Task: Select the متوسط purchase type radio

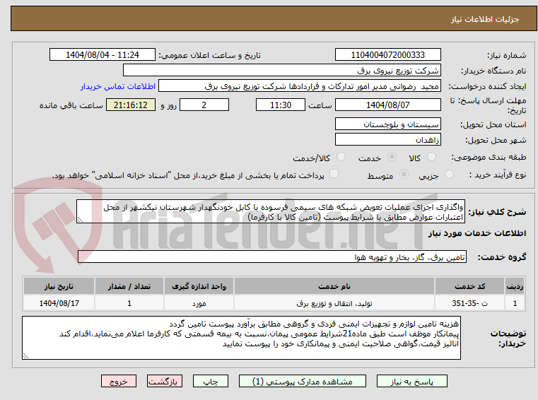Action: [x=404, y=175]
